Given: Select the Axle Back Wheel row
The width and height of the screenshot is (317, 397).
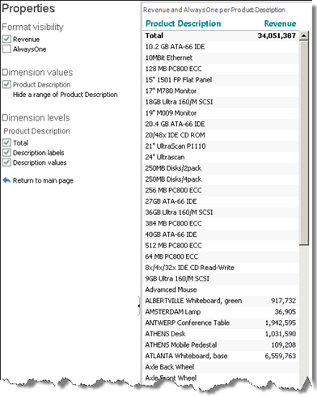Looking at the screenshot, I should tap(221, 367).
